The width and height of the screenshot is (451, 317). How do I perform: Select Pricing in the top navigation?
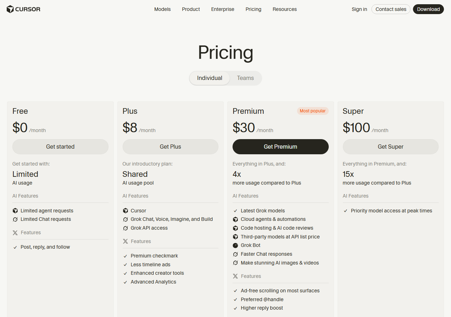[253, 9]
